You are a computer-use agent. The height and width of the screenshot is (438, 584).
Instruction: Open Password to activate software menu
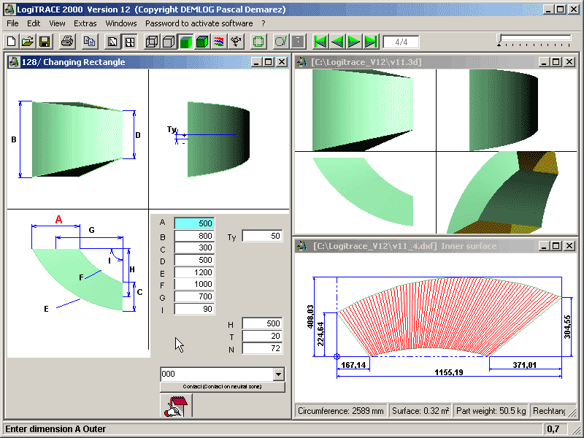click(199, 23)
